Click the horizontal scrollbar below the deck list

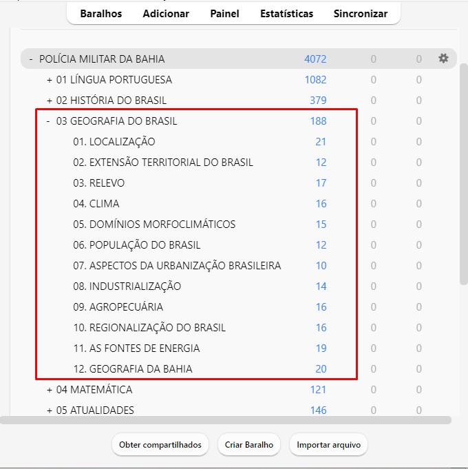[x=226, y=420]
